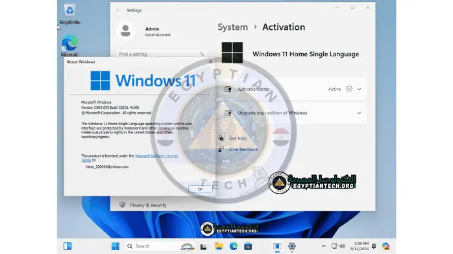The image size is (453, 254).
Task: Switch to Settings gear on taskbar
Action: (x=292, y=246)
